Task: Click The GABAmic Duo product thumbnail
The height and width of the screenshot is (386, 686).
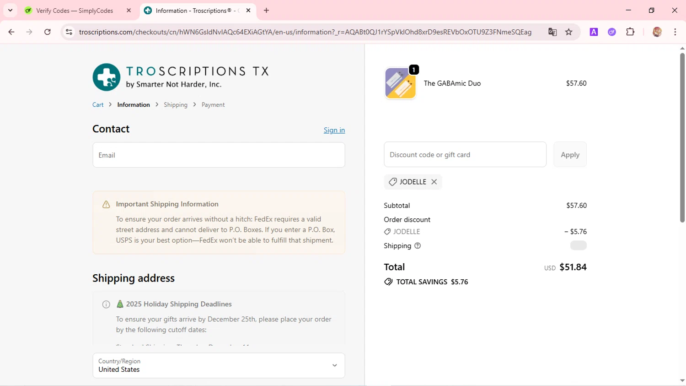Action: coord(400,83)
